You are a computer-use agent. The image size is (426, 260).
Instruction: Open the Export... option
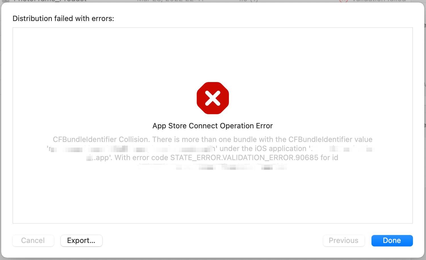pos(81,241)
